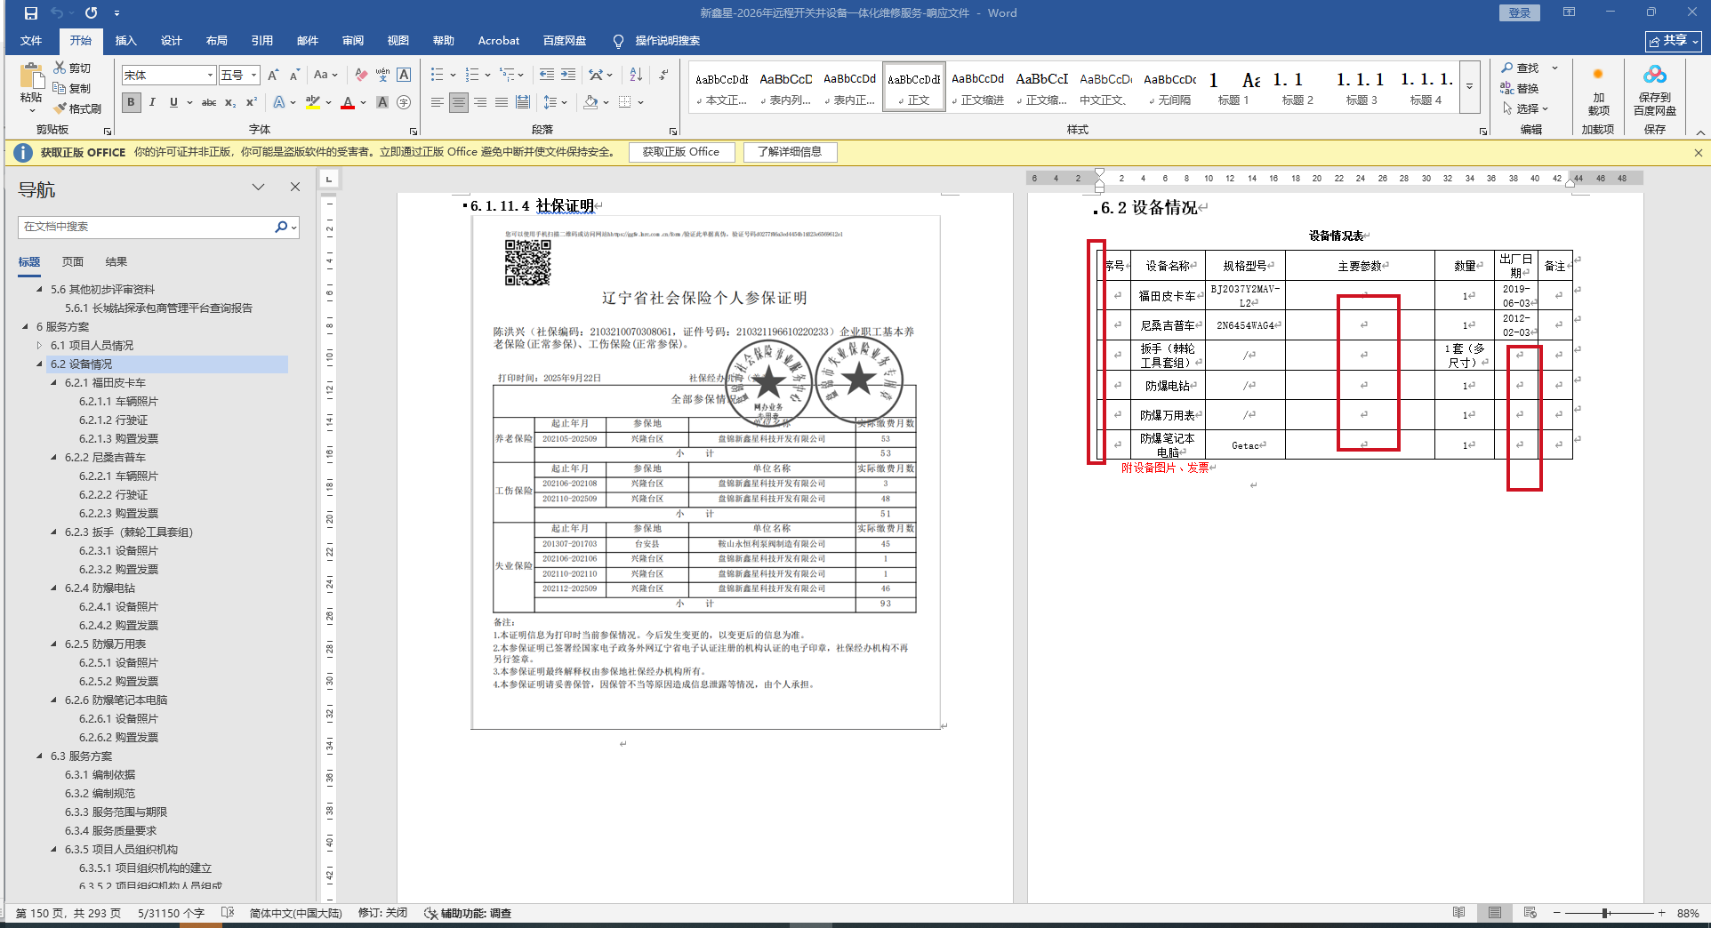Click the 共享 share button

coord(1674,41)
